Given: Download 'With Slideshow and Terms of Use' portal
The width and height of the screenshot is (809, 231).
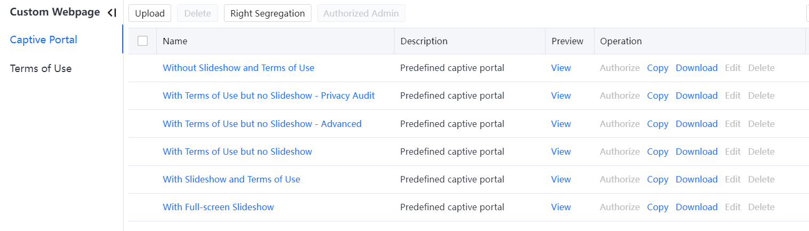Looking at the screenshot, I should (696, 179).
